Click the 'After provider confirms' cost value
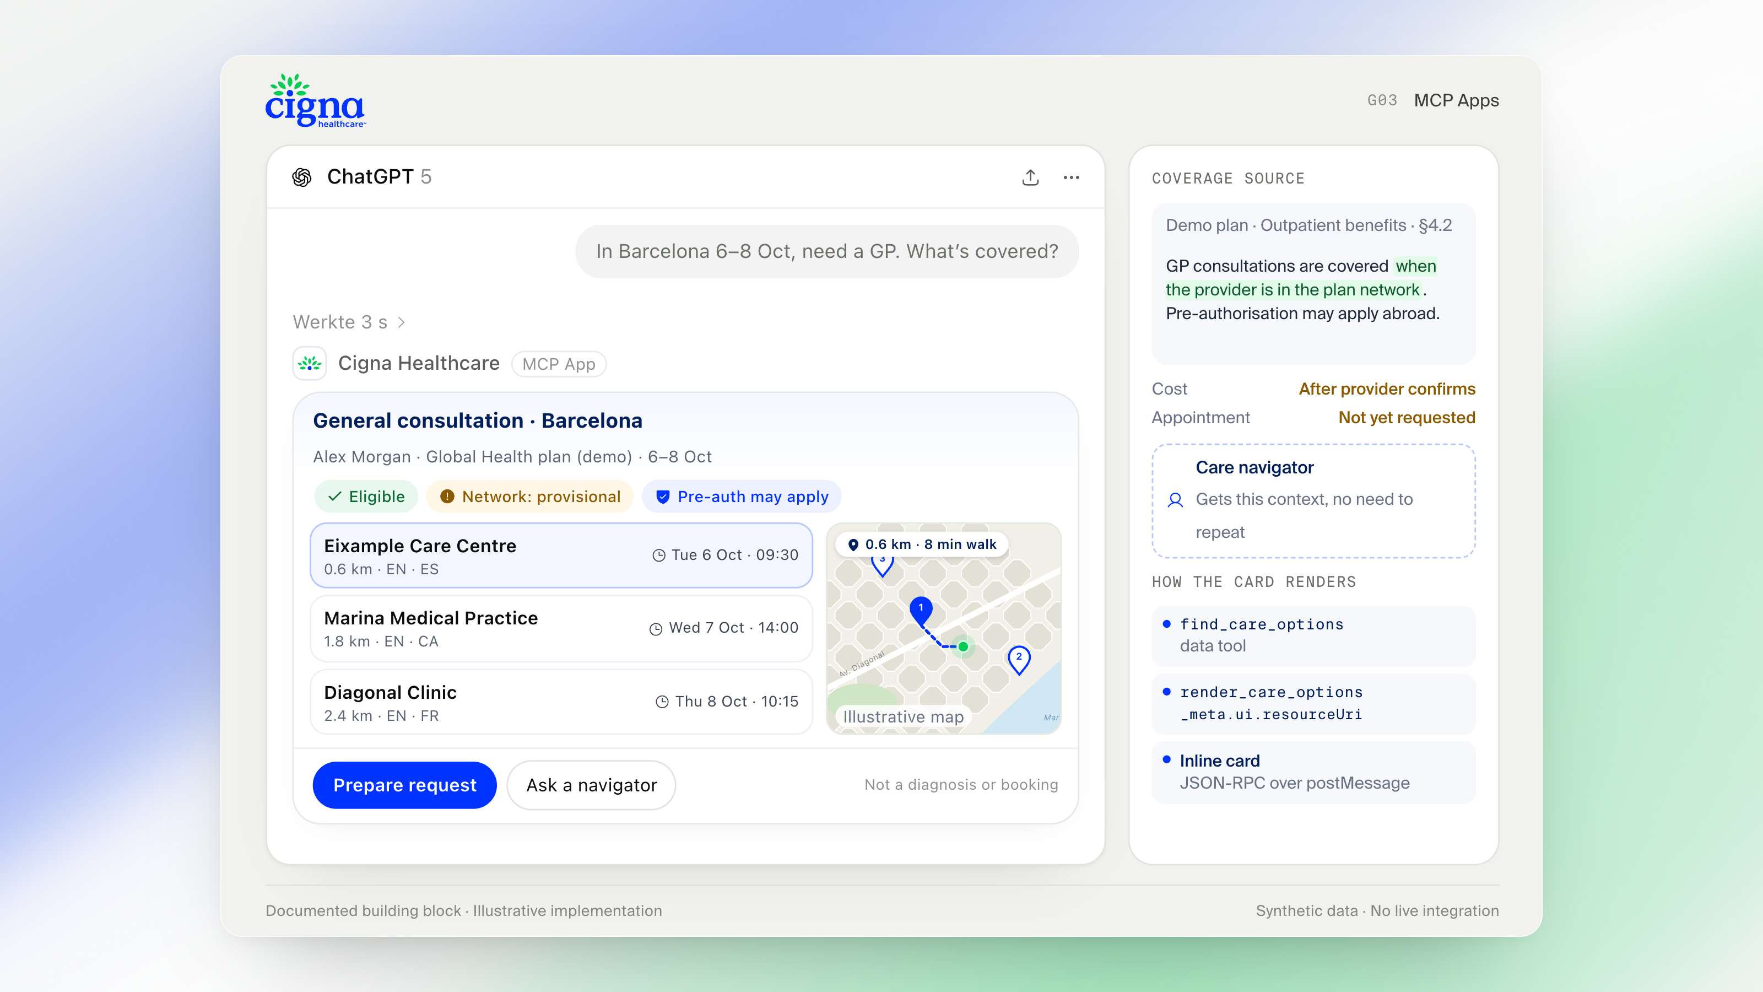 click(1387, 389)
